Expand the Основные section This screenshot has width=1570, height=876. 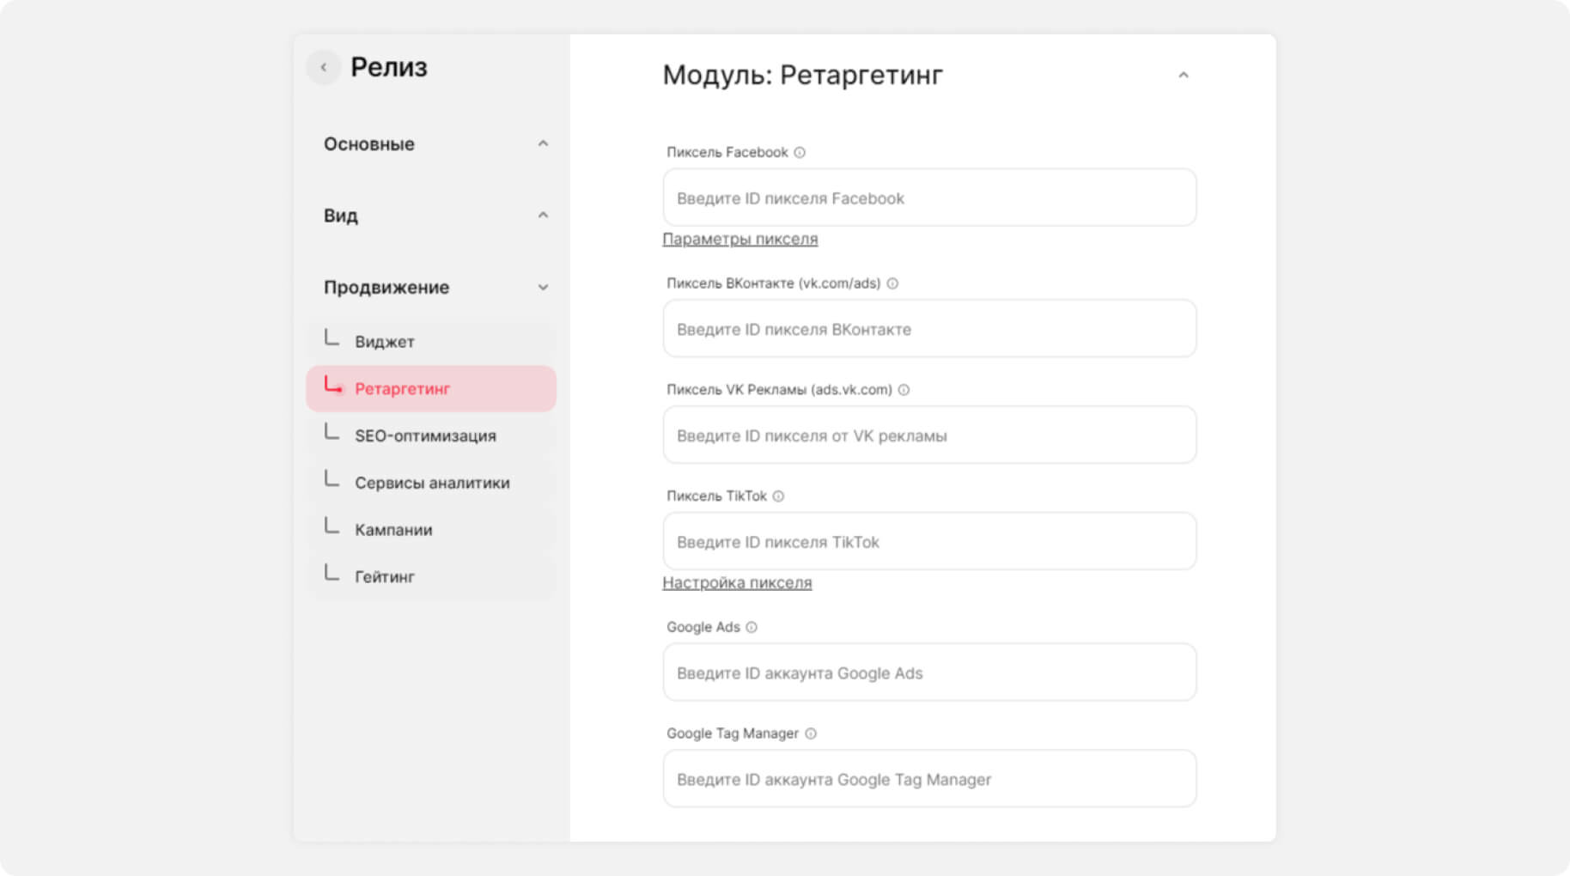(x=543, y=143)
